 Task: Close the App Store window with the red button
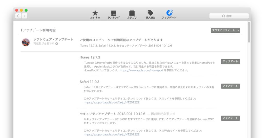click(x=17, y=10)
